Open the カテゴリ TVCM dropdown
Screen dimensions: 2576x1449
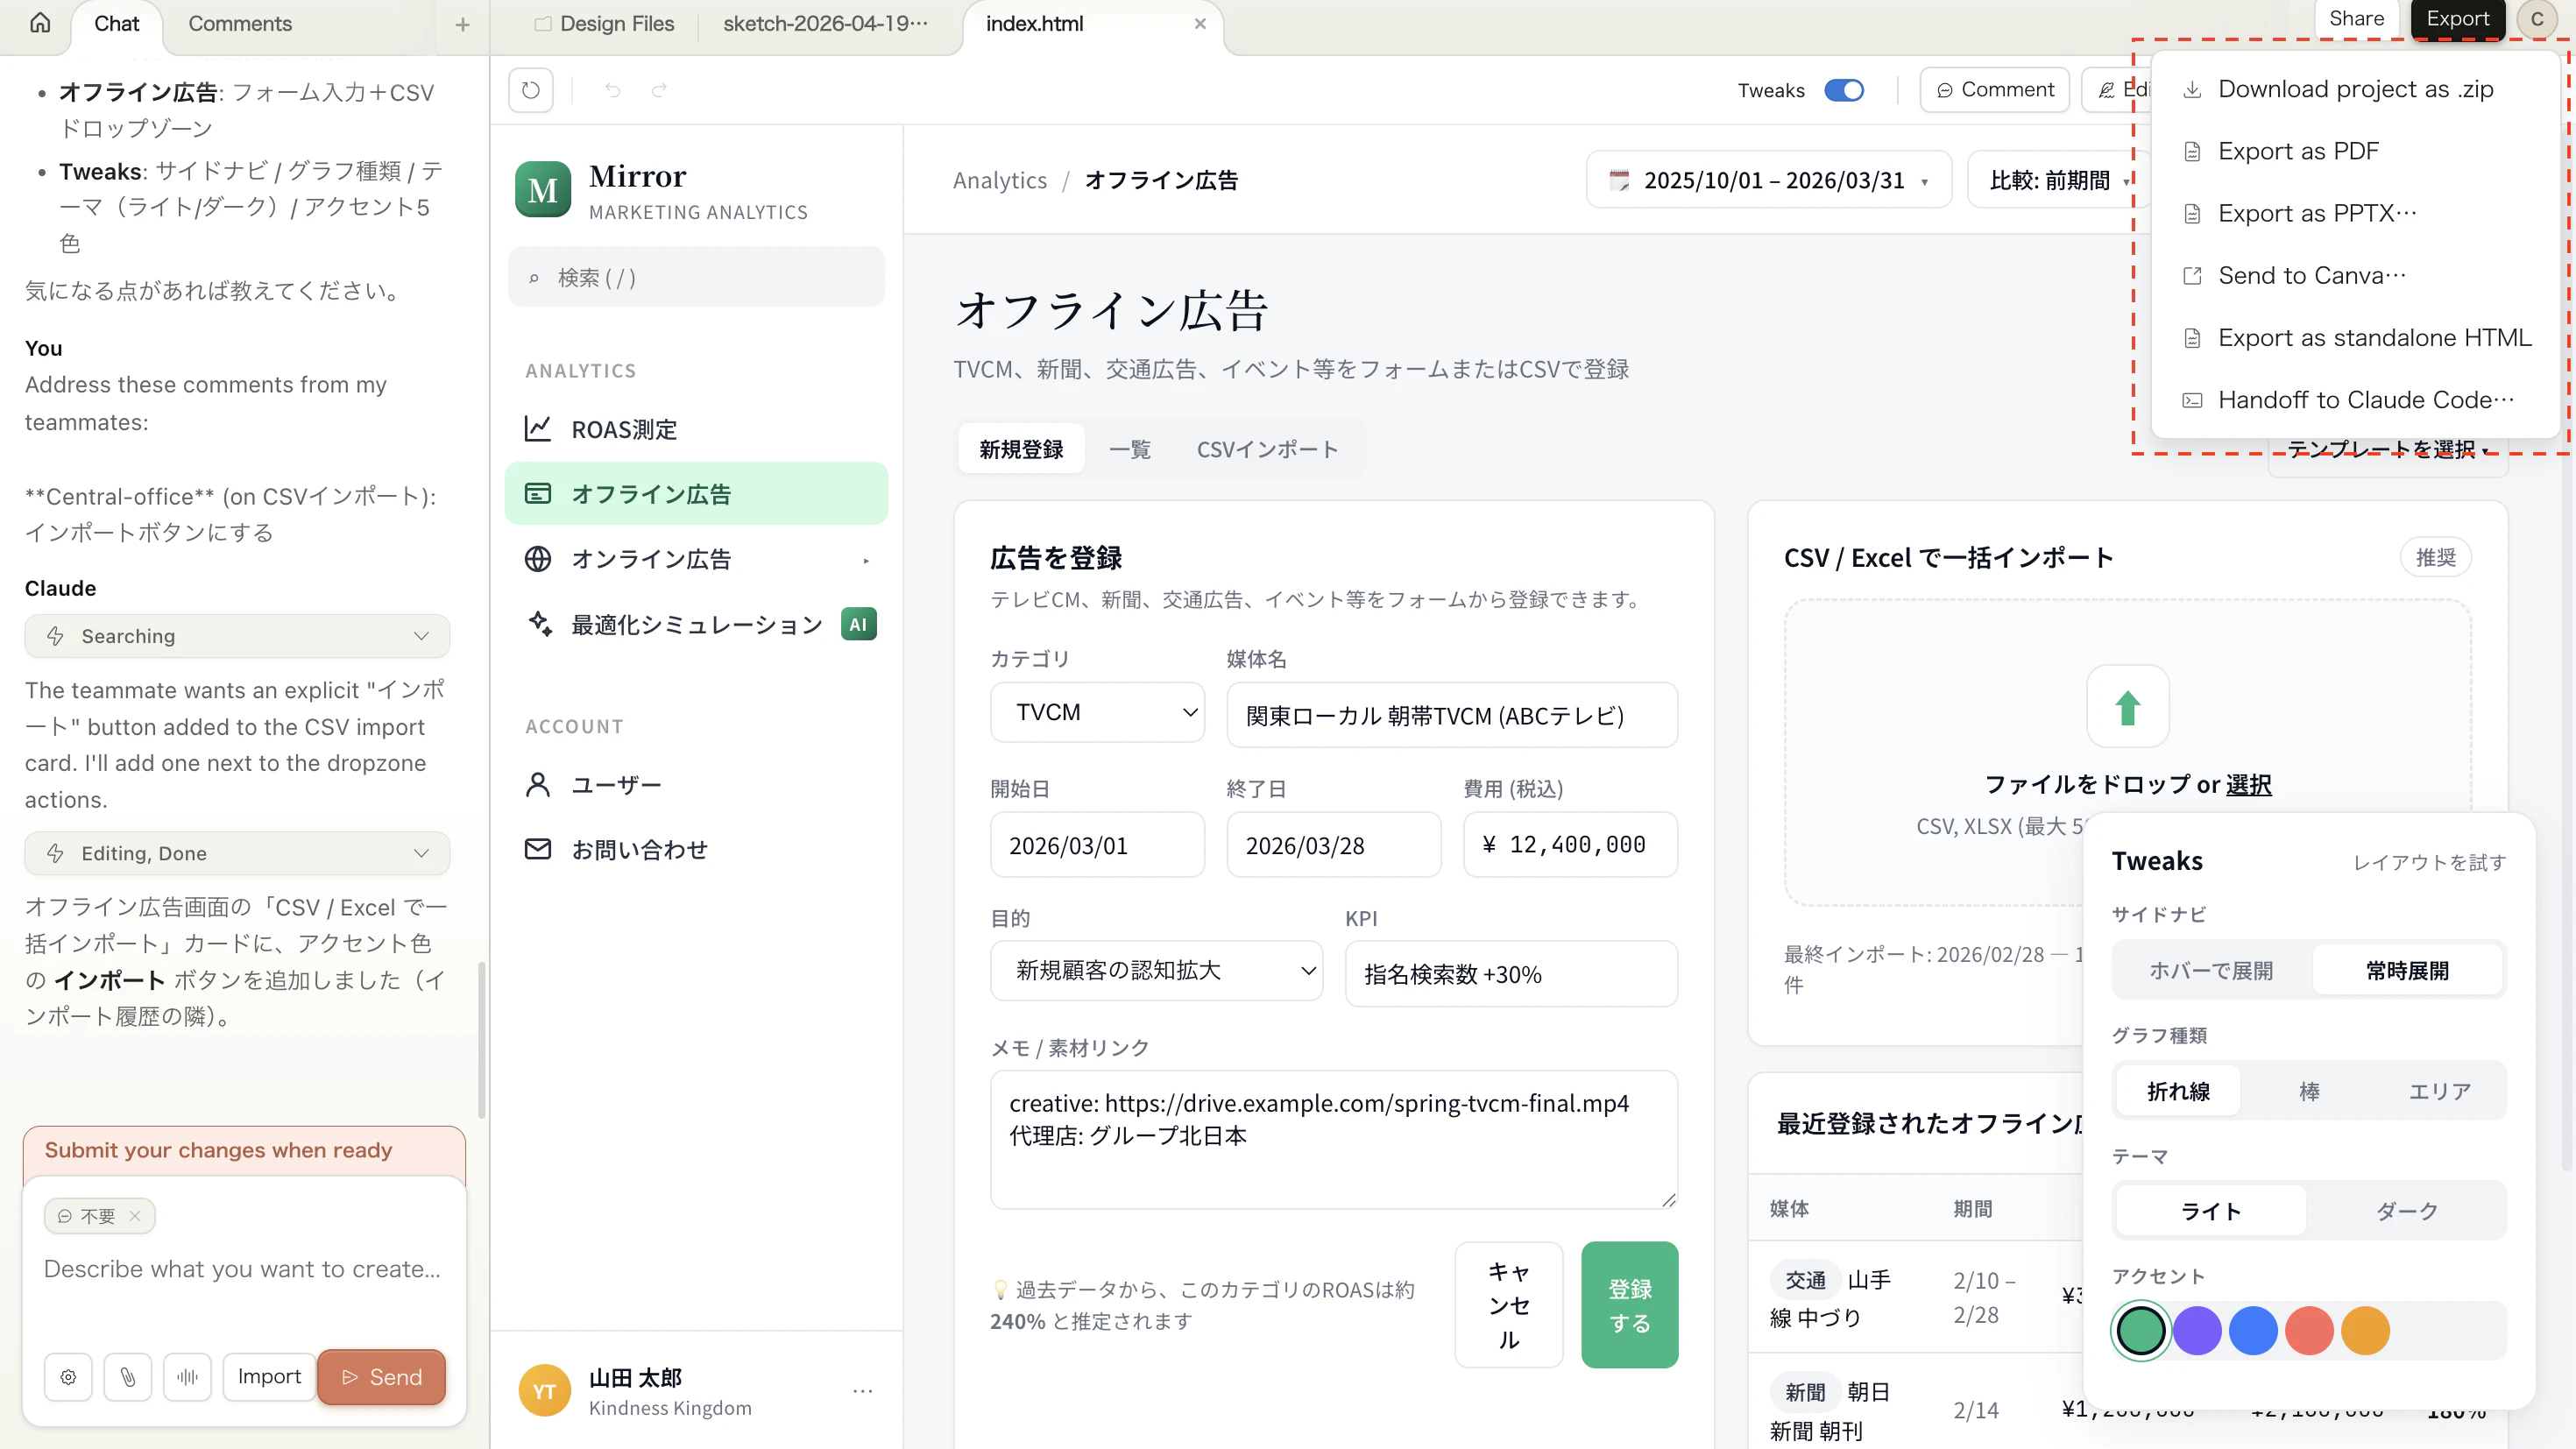click(1097, 712)
